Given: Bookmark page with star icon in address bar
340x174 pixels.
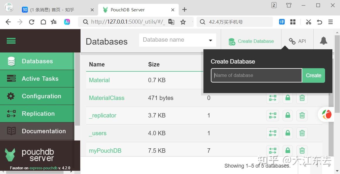Looking at the screenshot, I should click(x=183, y=22).
